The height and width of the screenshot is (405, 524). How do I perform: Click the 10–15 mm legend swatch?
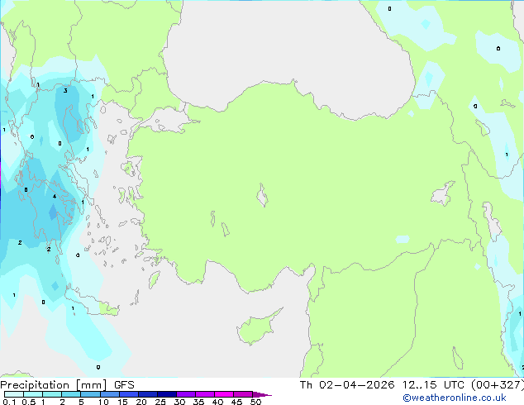click(109, 394)
